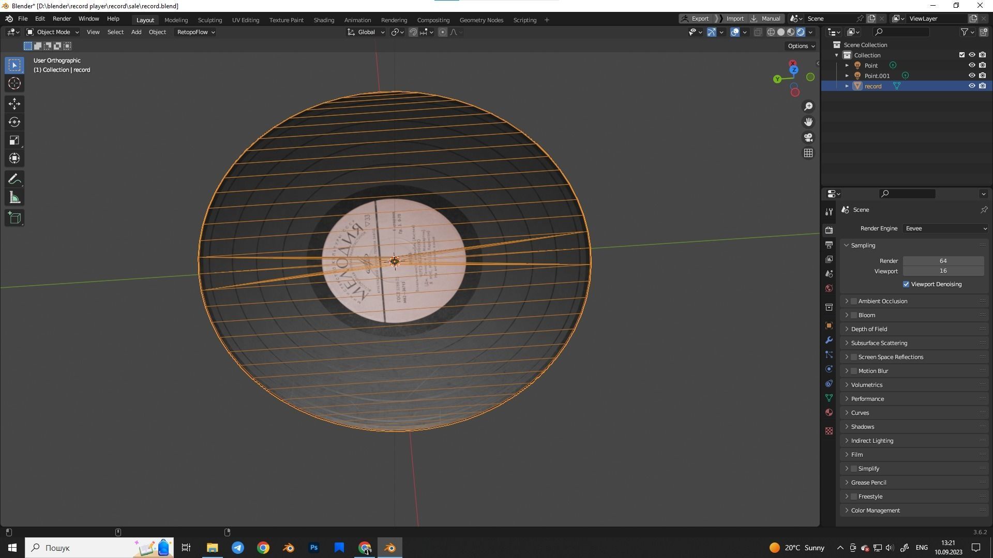Click the Manual button
The image size is (993, 558).
tap(766, 19)
